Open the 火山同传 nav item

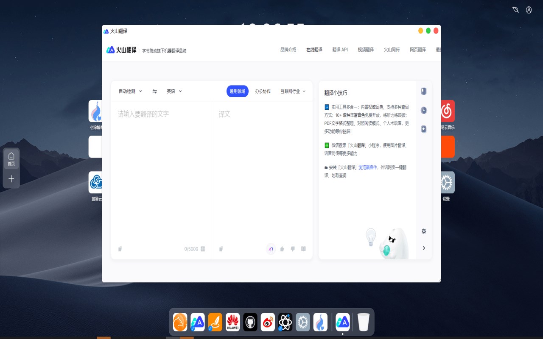click(x=392, y=50)
